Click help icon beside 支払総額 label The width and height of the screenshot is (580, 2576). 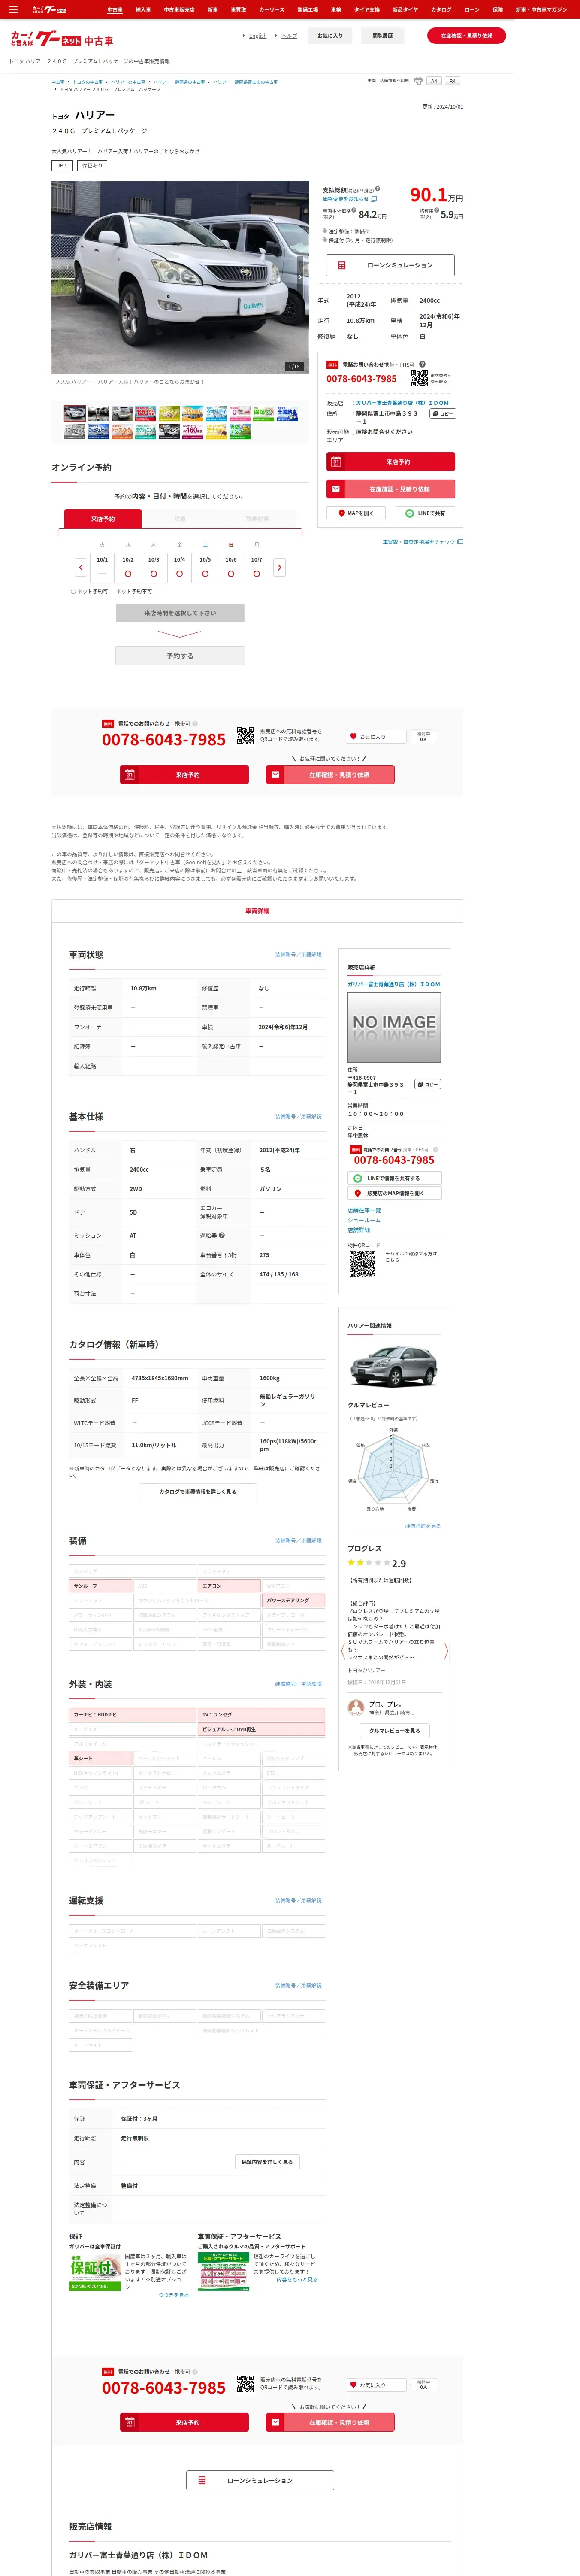[377, 188]
